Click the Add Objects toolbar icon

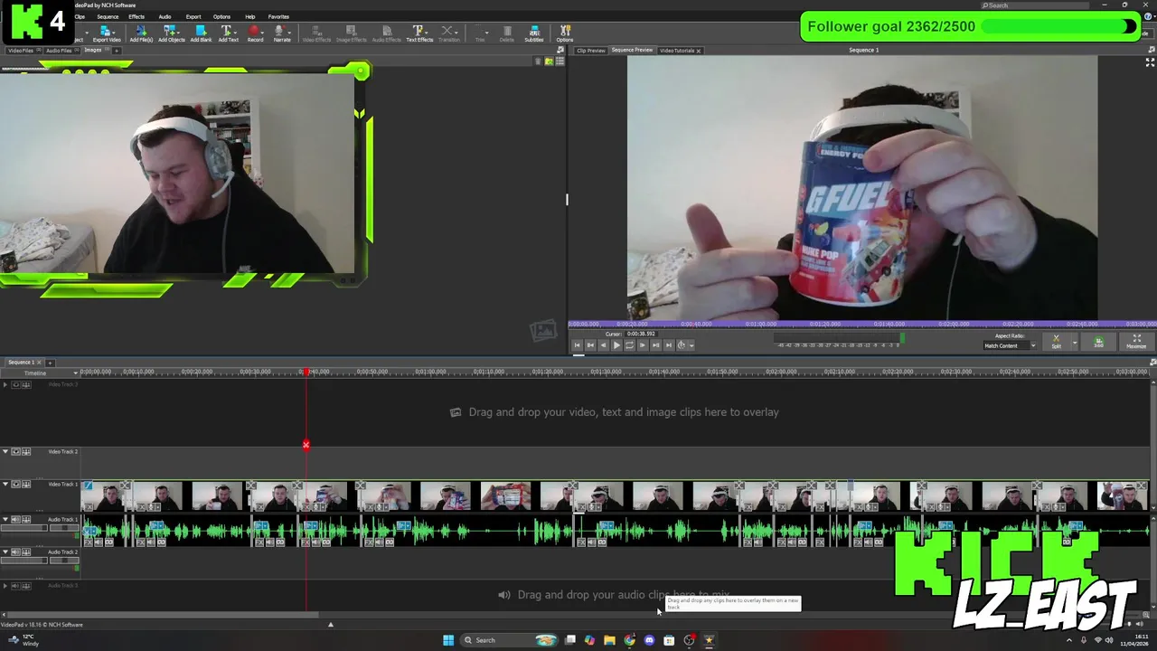pyautogui.click(x=171, y=34)
